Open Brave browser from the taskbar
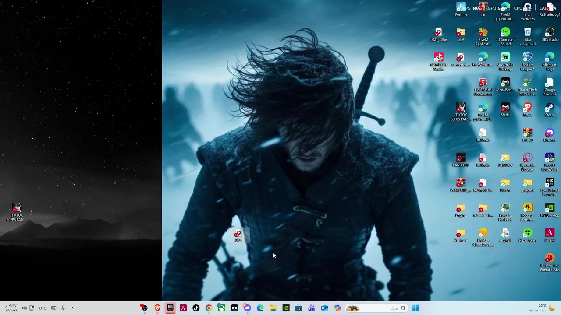Screen dimensions: 561x315 tap(157, 308)
